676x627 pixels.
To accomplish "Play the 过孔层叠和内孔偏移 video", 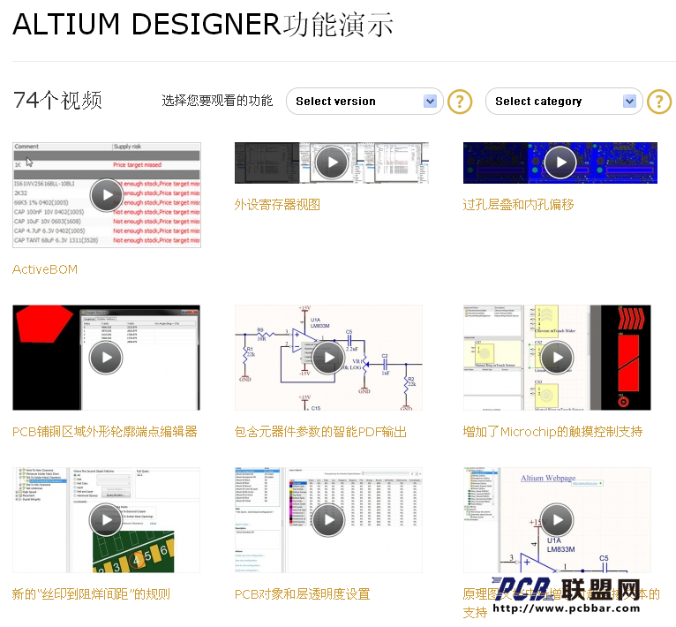I will (x=560, y=162).
